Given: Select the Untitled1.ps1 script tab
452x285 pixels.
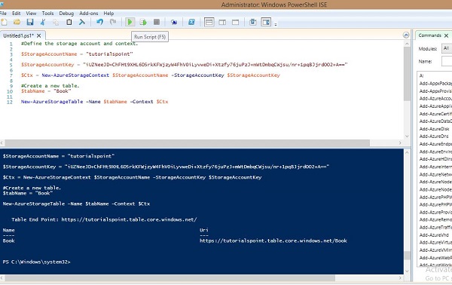Looking at the screenshot, I should click(x=18, y=35).
